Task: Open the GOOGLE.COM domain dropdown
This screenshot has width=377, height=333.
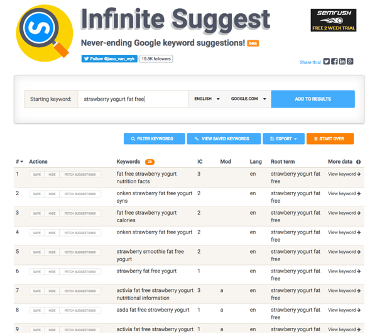Action: (248, 99)
